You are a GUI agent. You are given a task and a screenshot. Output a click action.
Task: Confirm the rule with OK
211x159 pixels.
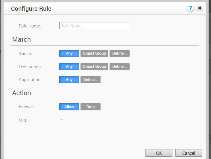tap(159, 153)
